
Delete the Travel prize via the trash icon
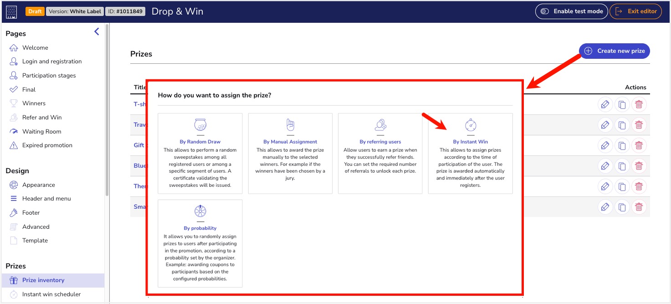639,124
